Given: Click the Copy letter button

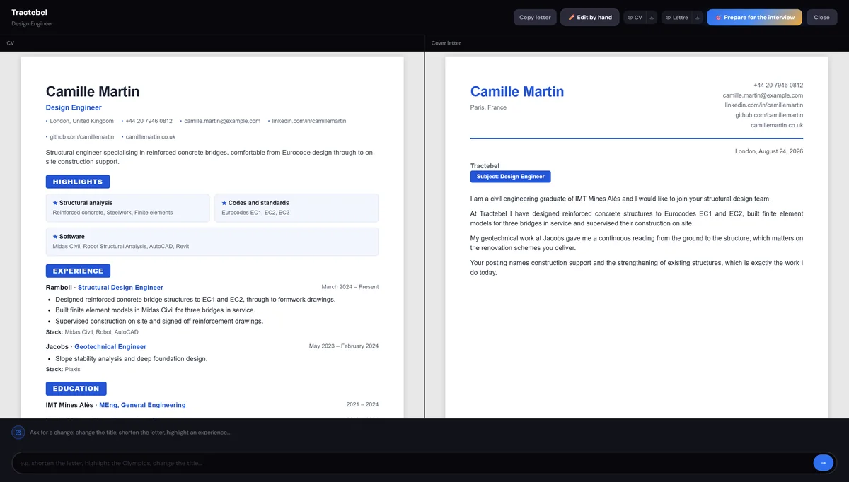Looking at the screenshot, I should point(535,18).
